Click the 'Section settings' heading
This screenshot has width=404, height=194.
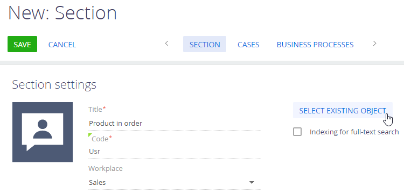coord(54,84)
